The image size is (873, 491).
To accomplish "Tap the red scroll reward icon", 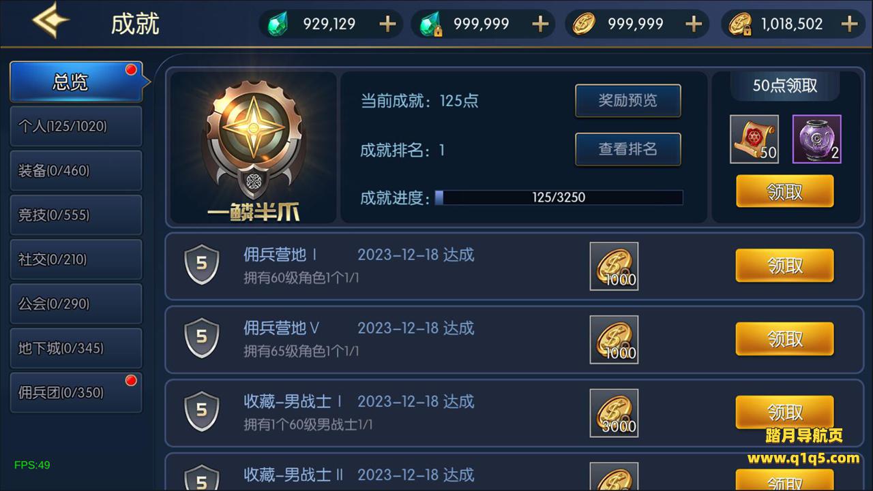I will (x=754, y=139).
